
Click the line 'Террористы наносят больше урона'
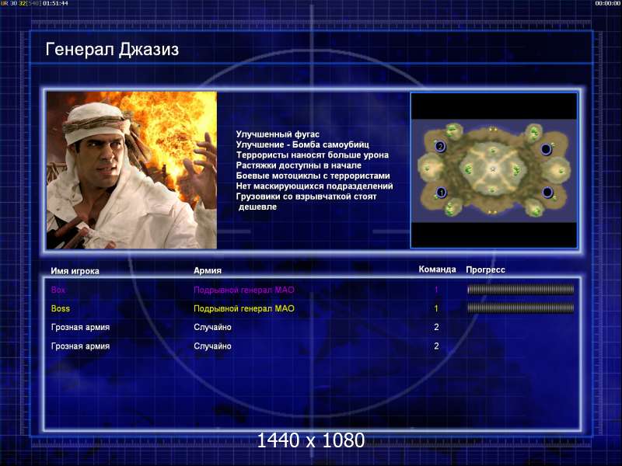[x=313, y=155]
